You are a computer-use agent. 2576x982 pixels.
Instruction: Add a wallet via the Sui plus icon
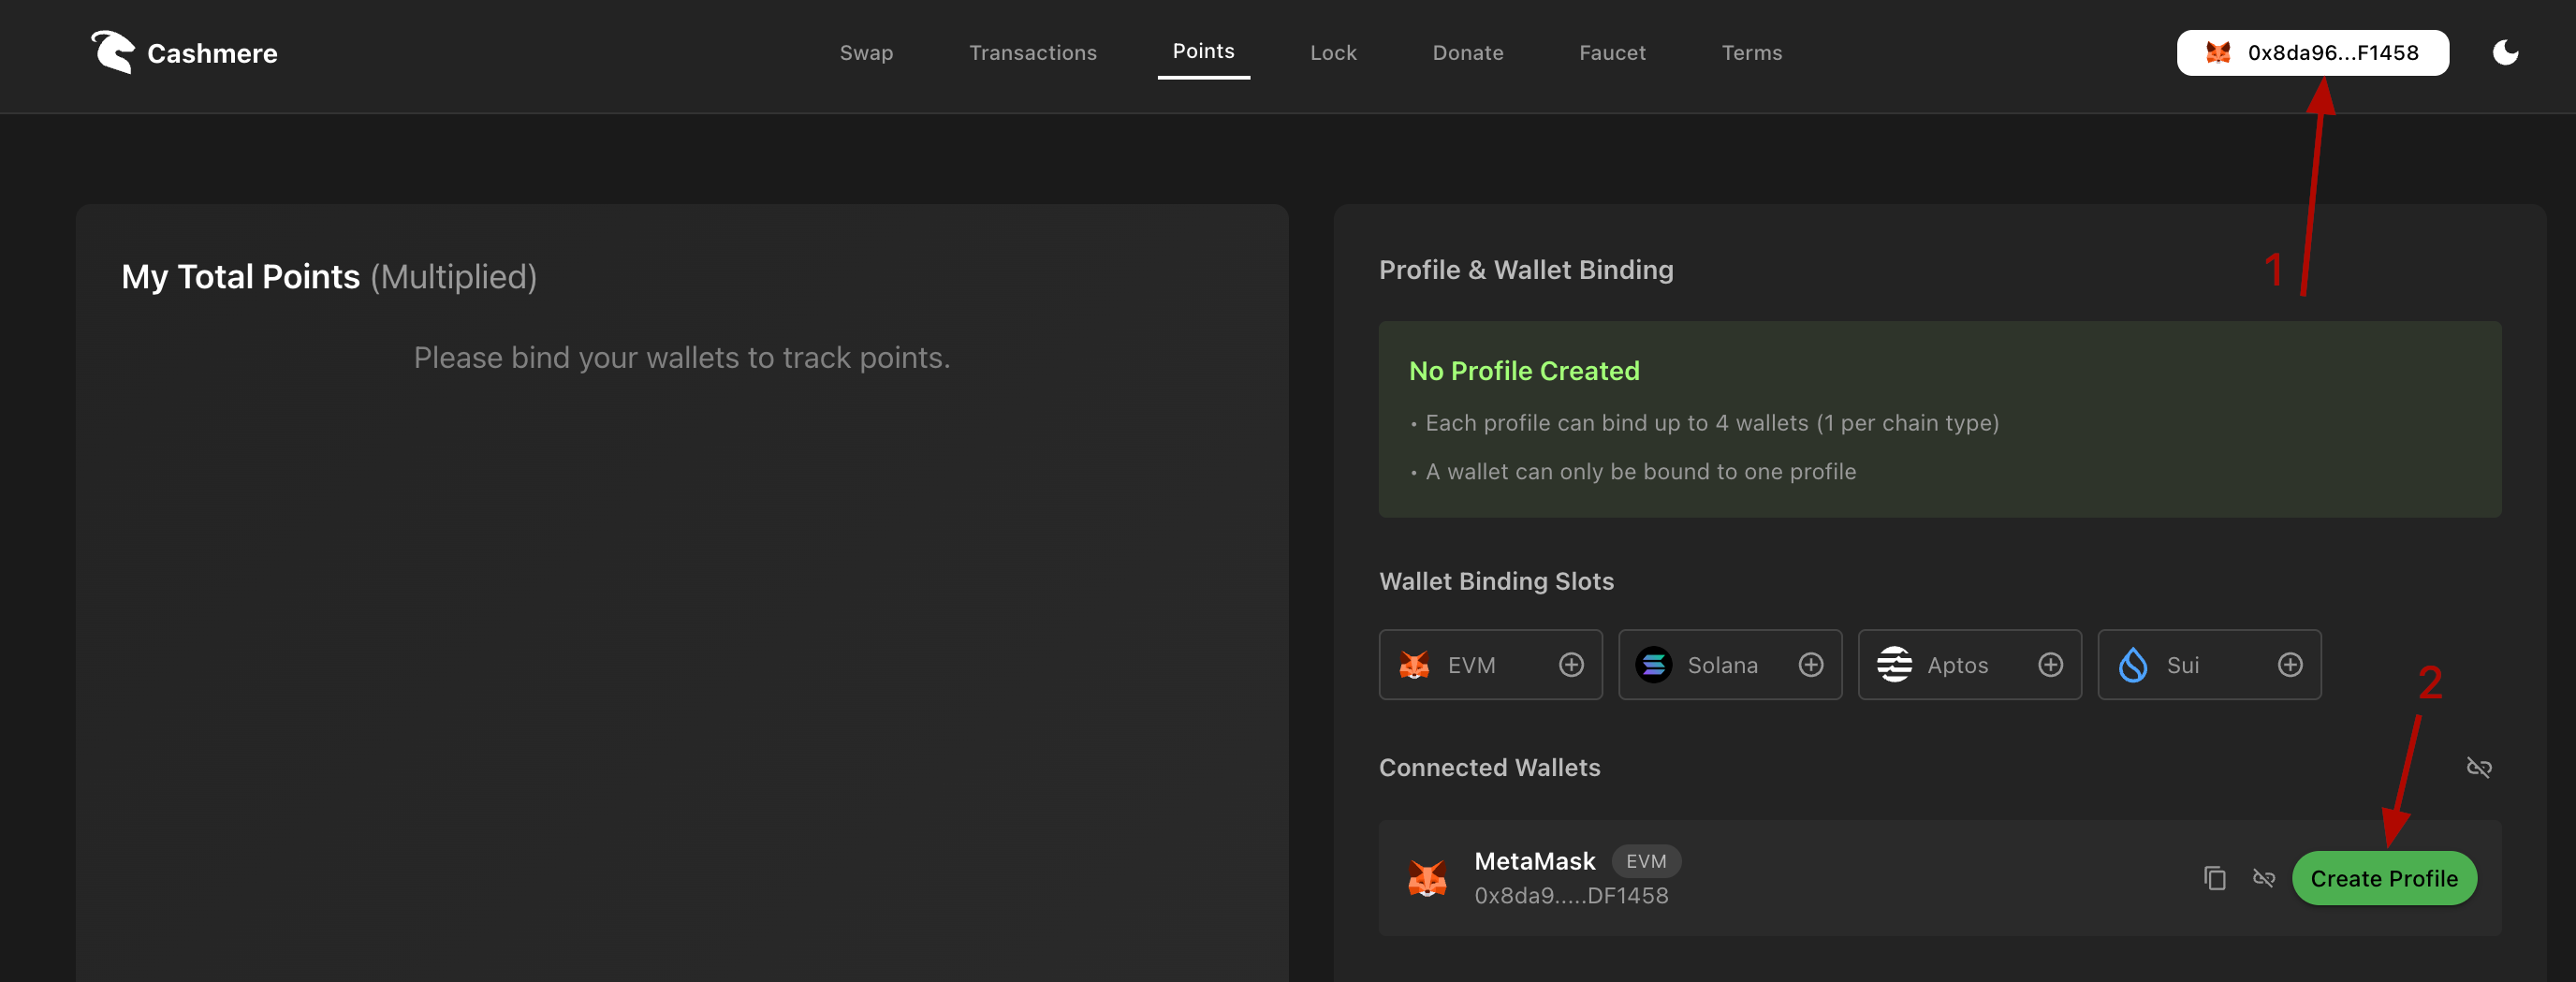[x=2289, y=664]
